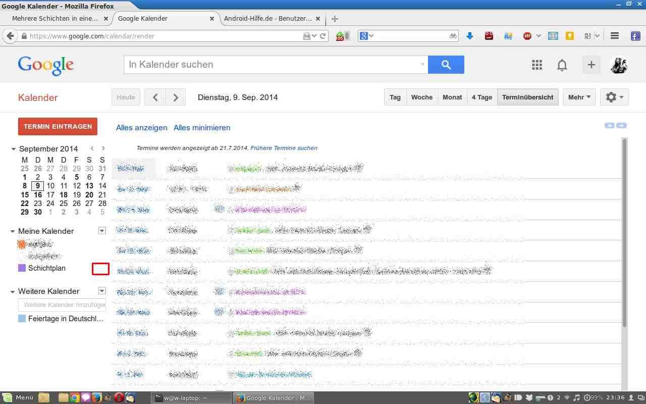
Task: Click the purple Schichtplan color swatch
Action: click(x=22, y=268)
